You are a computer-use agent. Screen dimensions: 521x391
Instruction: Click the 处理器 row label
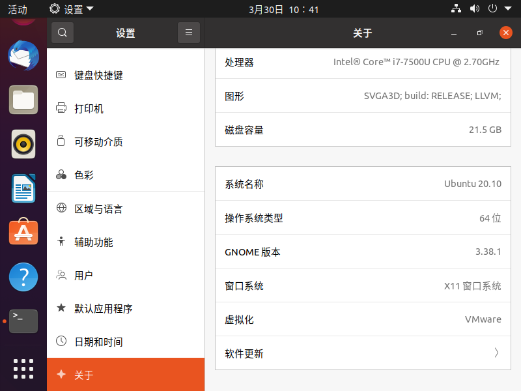(x=239, y=62)
